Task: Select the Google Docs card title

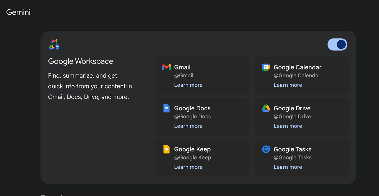Action: point(192,108)
